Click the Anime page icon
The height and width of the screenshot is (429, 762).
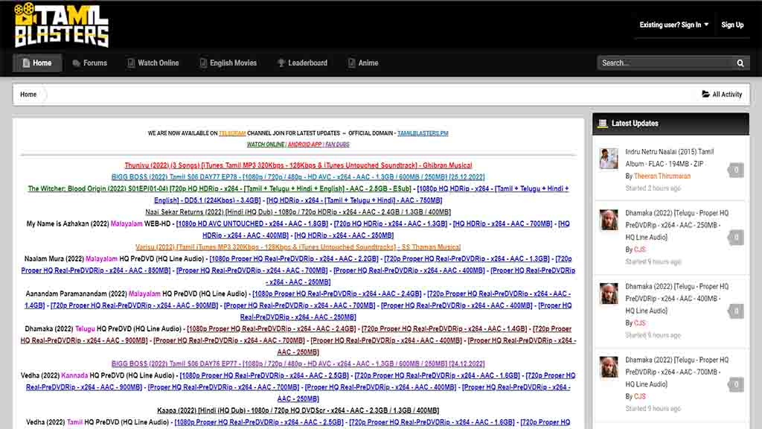[351, 63]
